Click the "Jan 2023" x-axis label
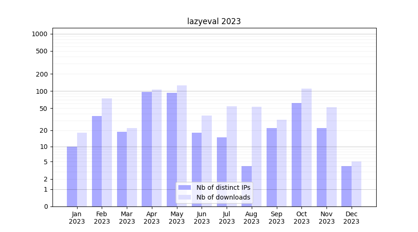The height and width of the screenshot is (232, 418). click(77, 218)
